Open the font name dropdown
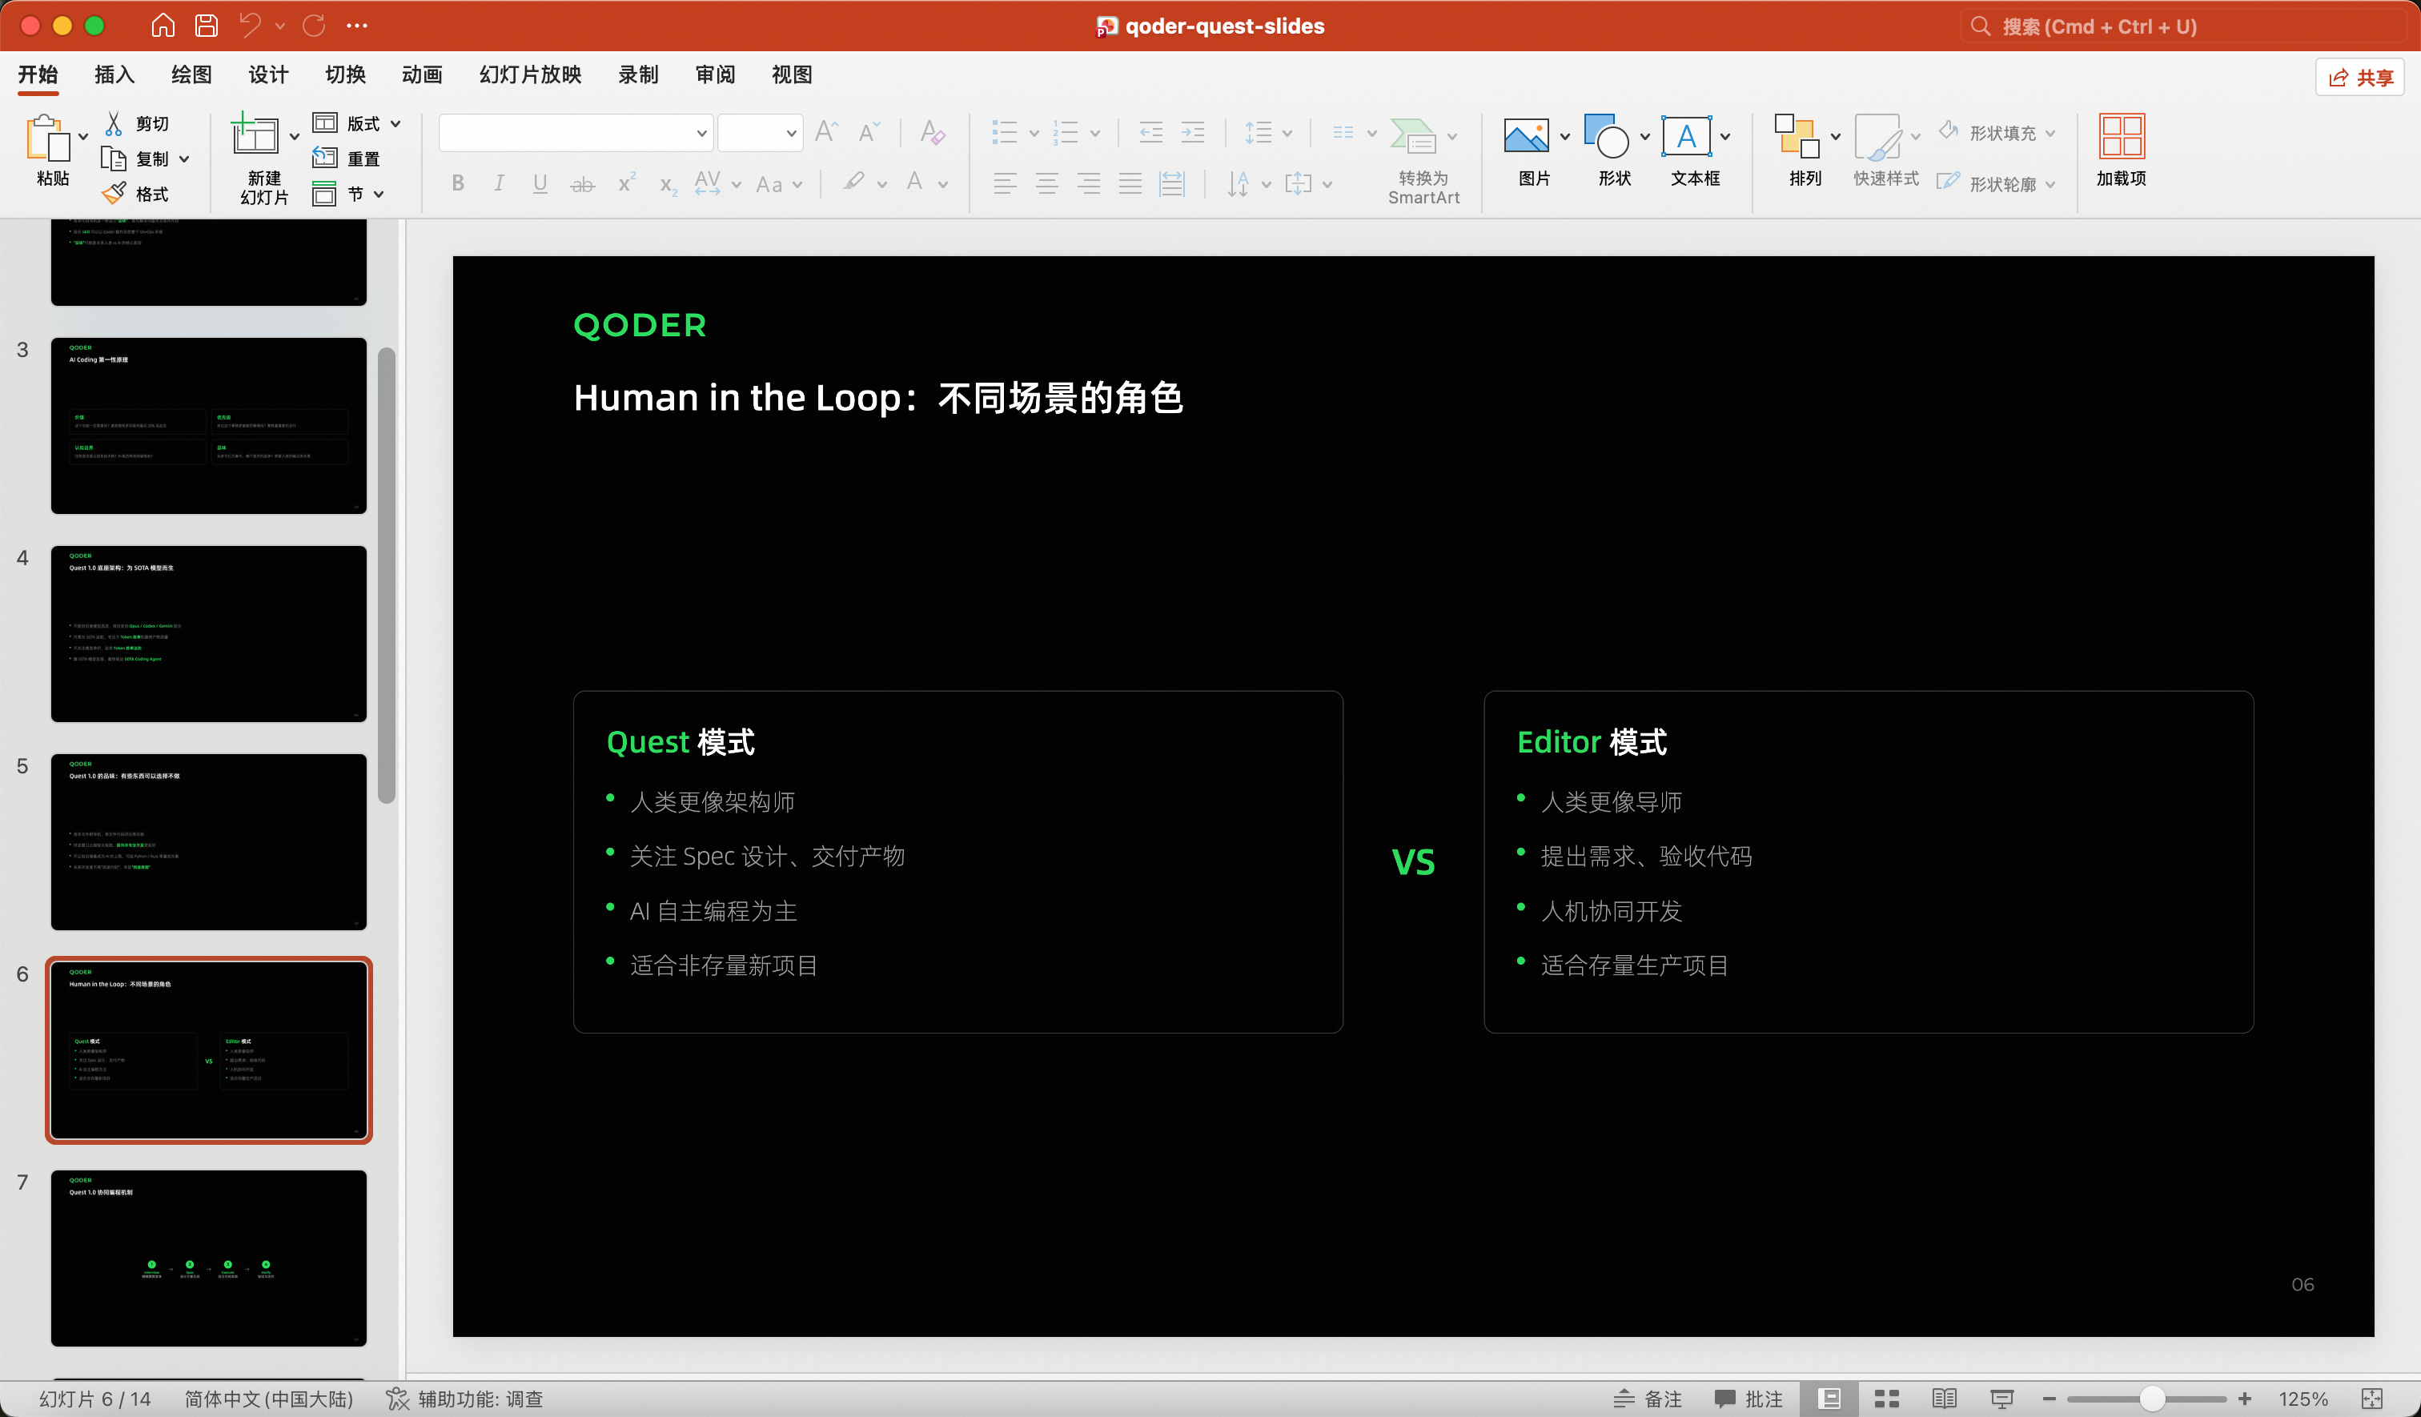This screenshot has height=1417, width=2421. 701,133
